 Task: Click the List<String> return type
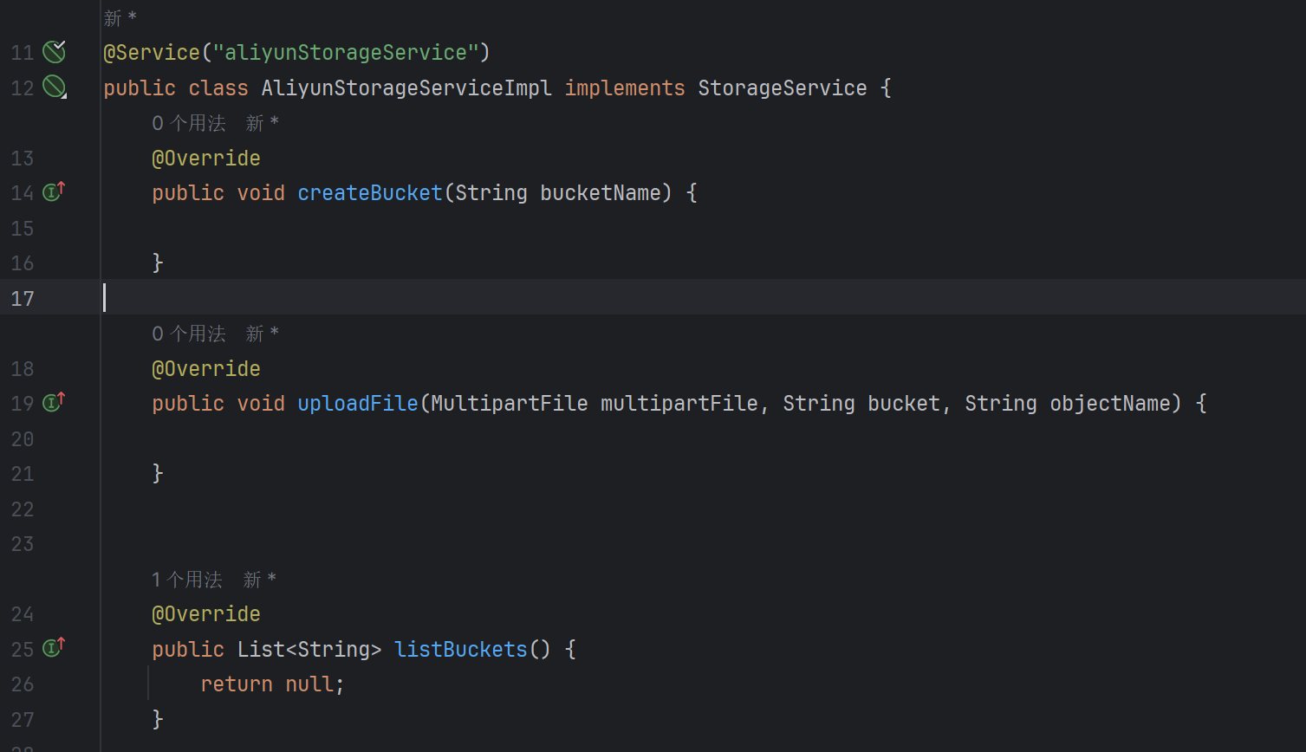pos(309,650)
